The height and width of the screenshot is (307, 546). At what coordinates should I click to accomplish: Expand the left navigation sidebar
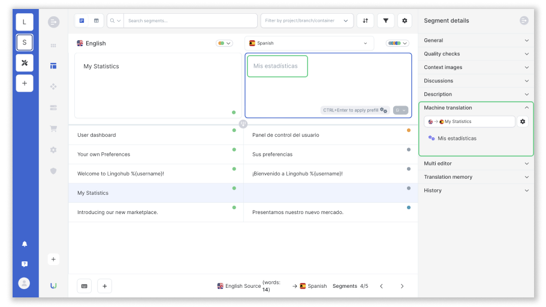(53, 22)
